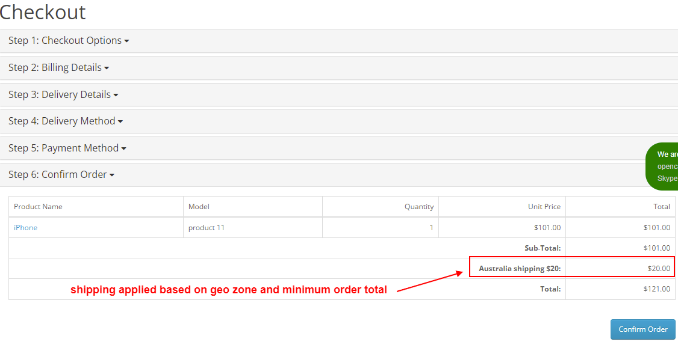The height and width of the screenshot is (342, 678).
Task: Click the Sub-Total label
Action: tap(543, 248)
